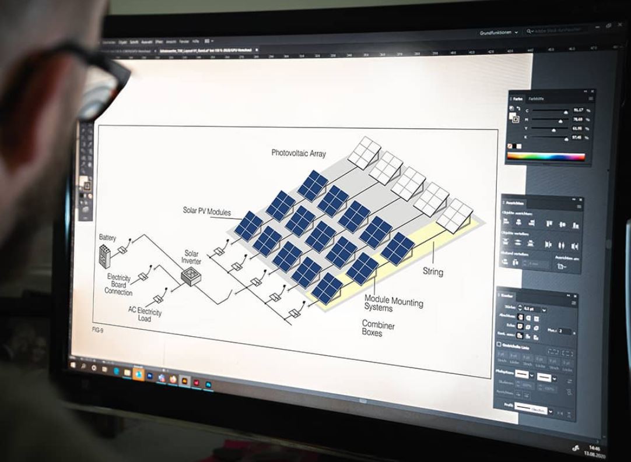631x462 pixels.
Task: Open stroke weight dropdown in Kontur panel
Action: click(x=544, y=310)
